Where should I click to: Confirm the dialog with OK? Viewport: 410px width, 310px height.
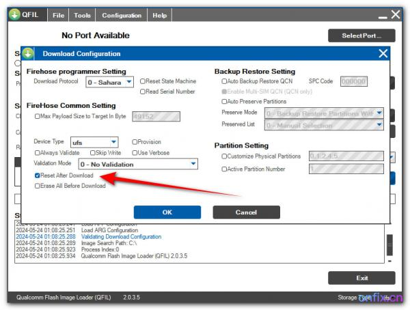[167, 212]
